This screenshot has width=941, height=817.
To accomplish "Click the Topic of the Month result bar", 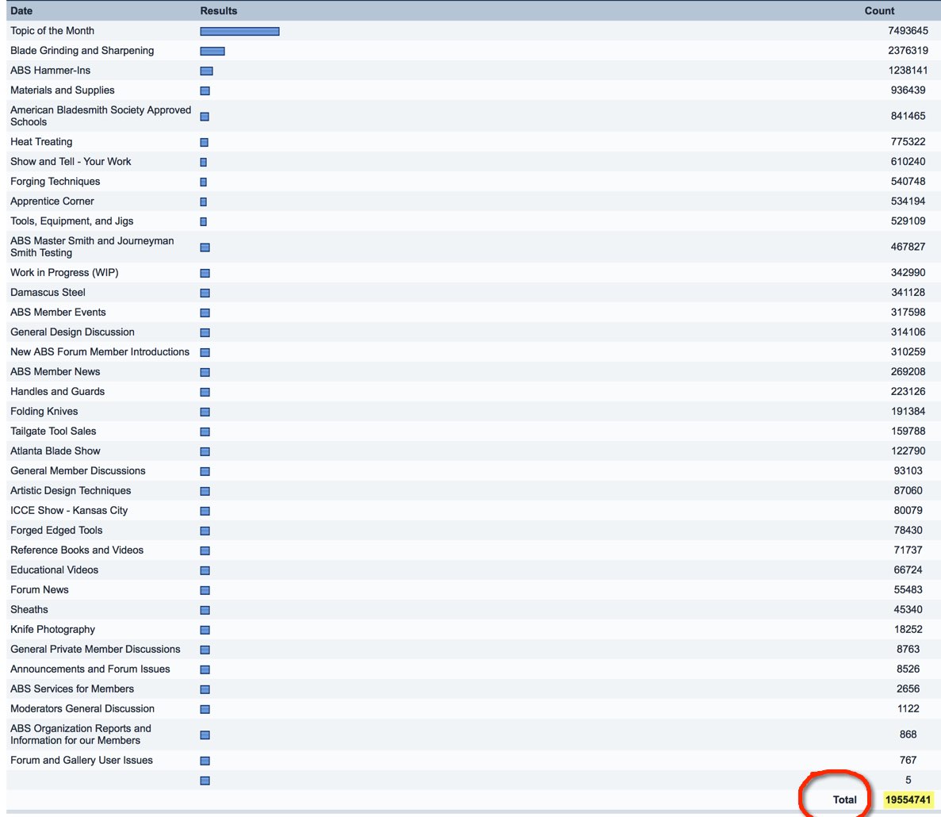I will (x=239, y=31).
